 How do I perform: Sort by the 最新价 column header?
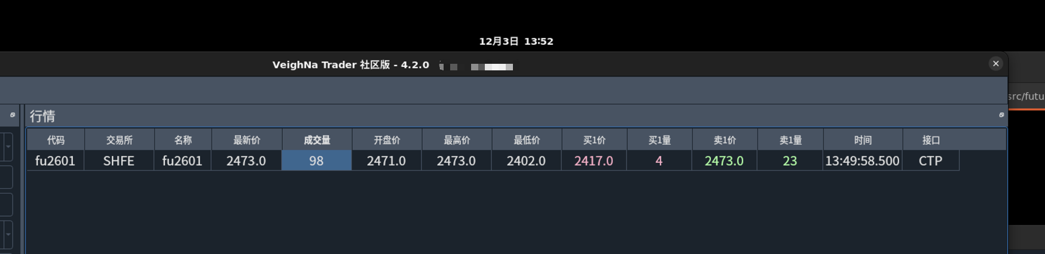pos(246,140)
